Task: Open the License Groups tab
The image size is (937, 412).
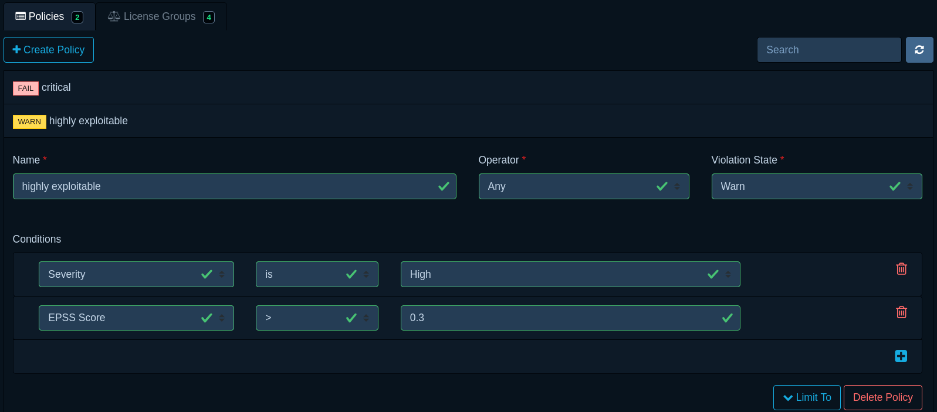Action: [x=161, y=16]
